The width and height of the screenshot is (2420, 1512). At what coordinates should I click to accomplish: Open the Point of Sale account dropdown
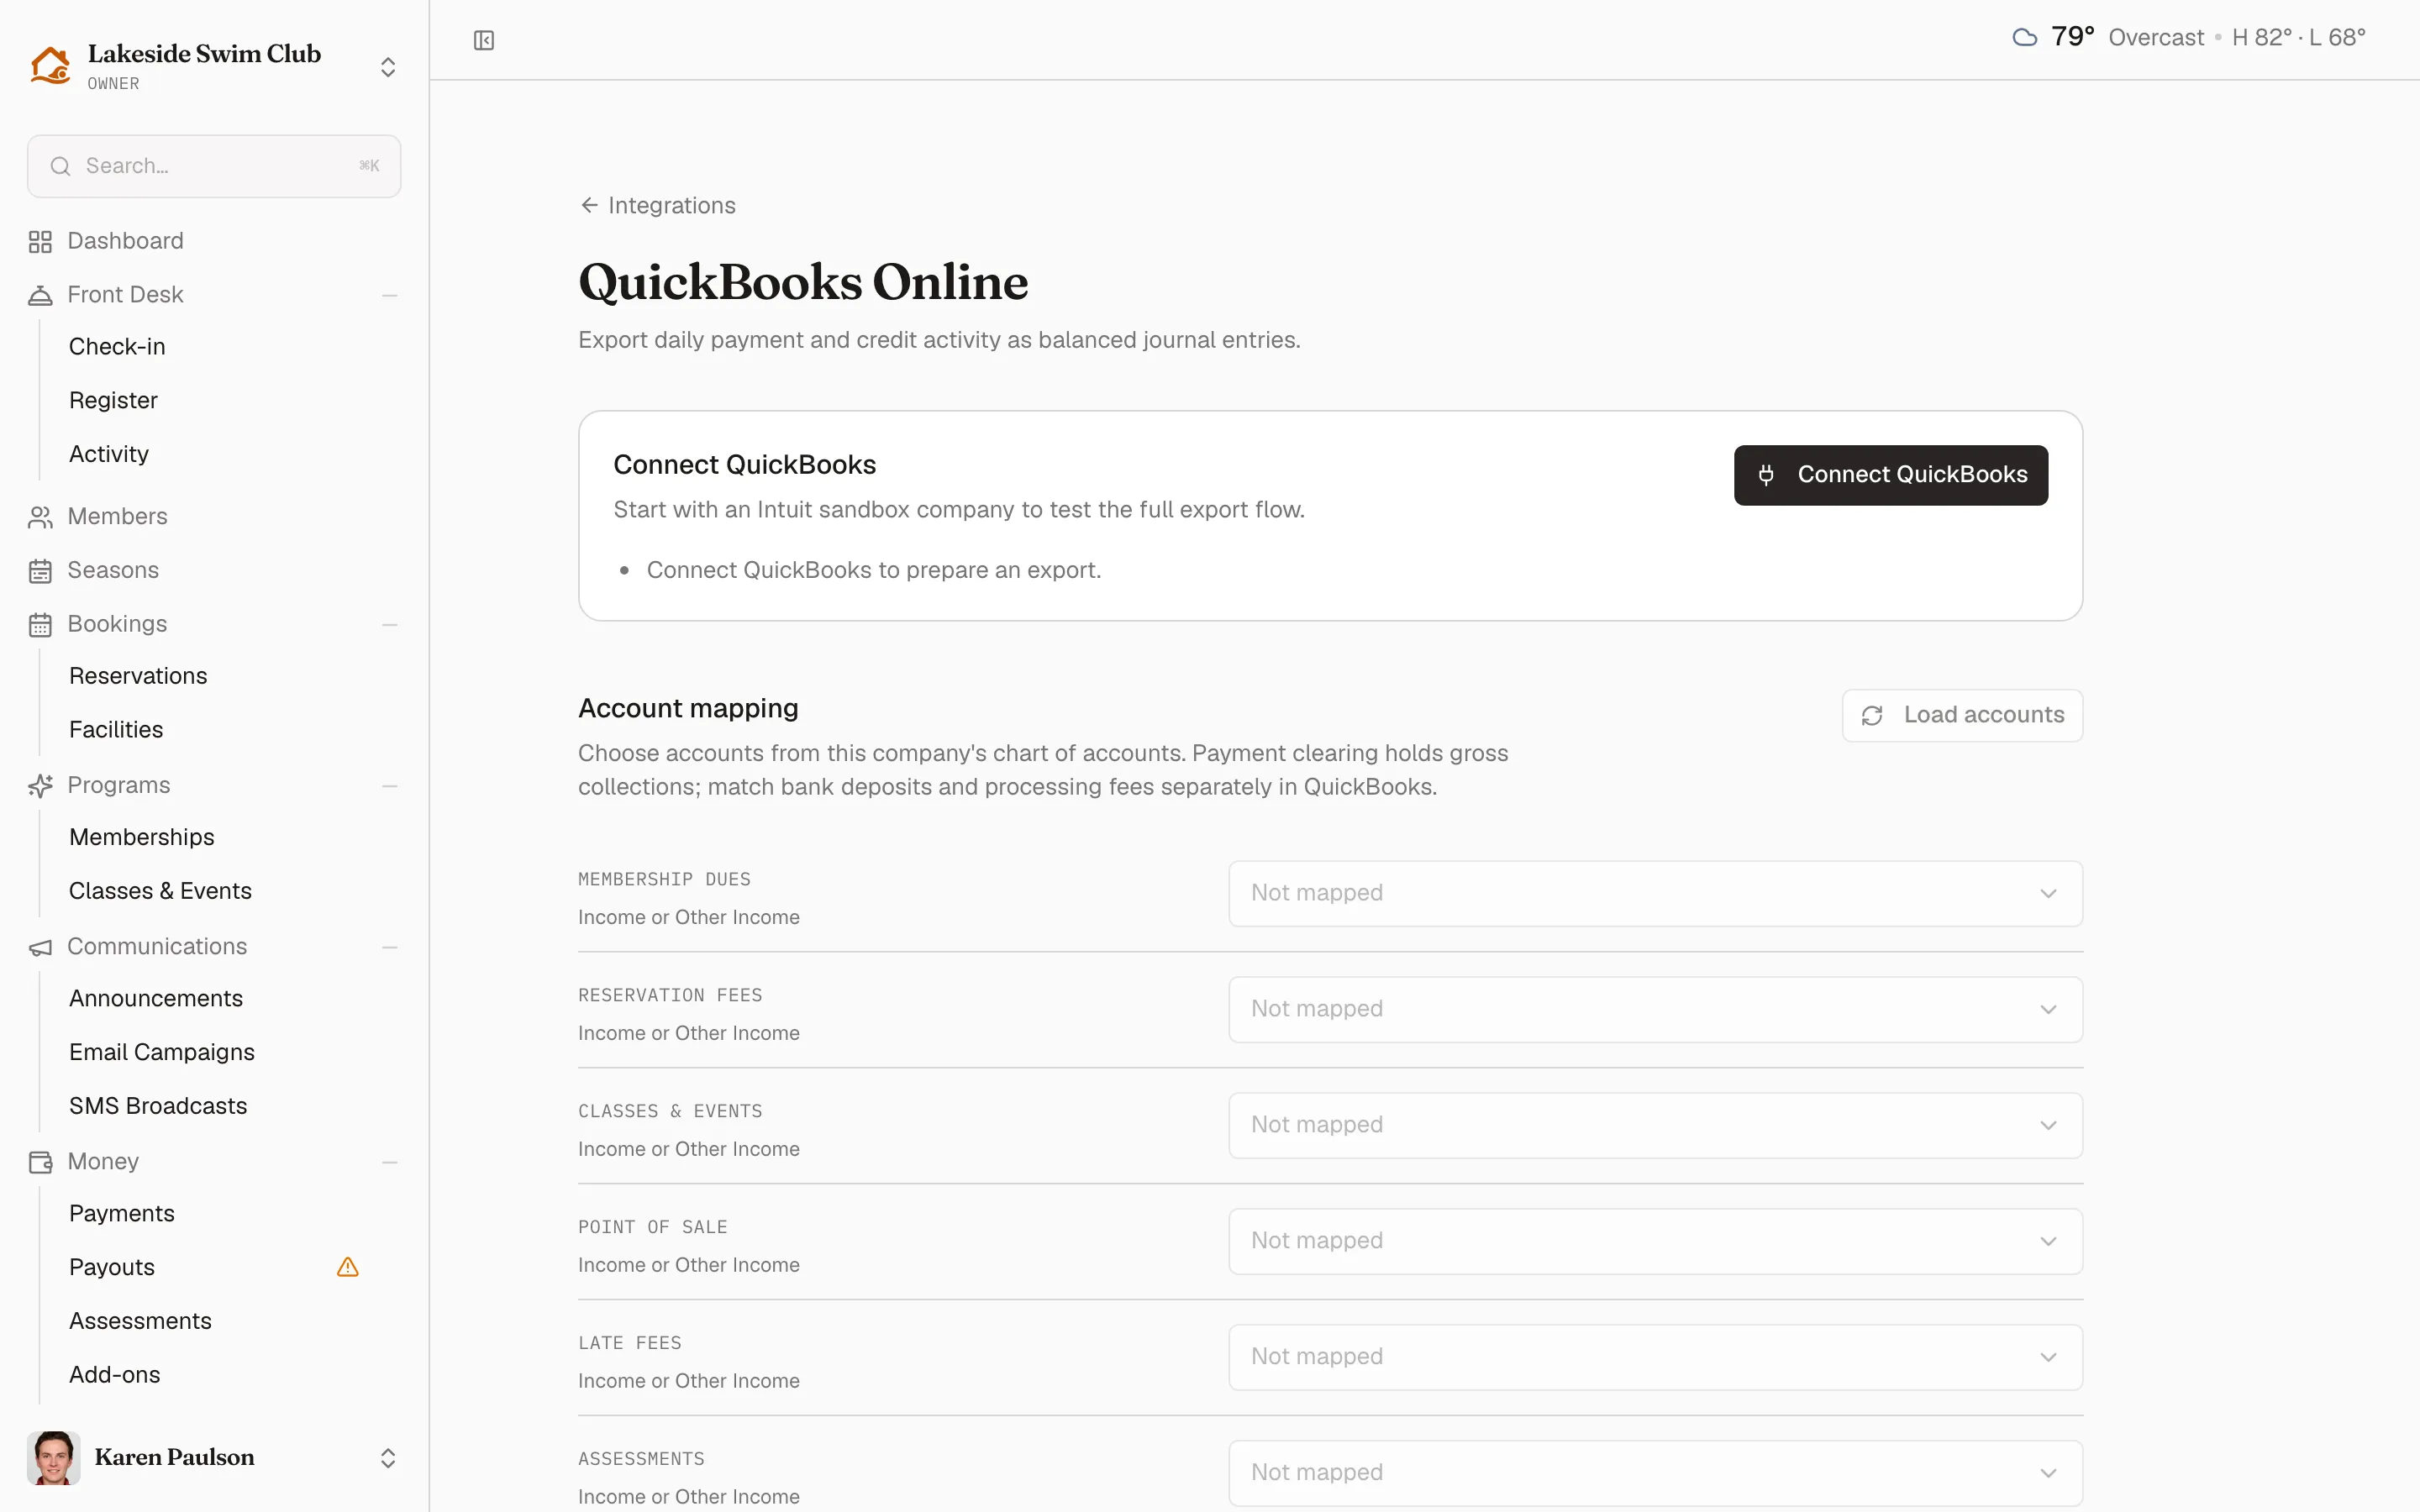point(1655,1241)
